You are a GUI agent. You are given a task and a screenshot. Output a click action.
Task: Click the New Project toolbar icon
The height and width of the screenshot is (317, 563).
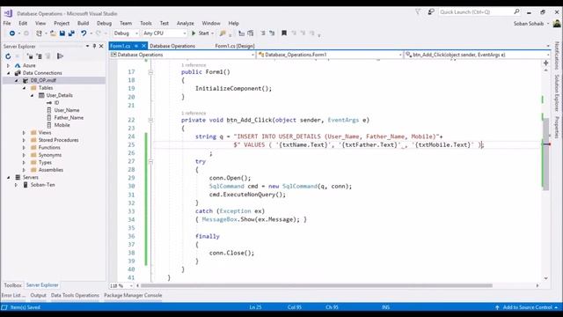point(39,33)
